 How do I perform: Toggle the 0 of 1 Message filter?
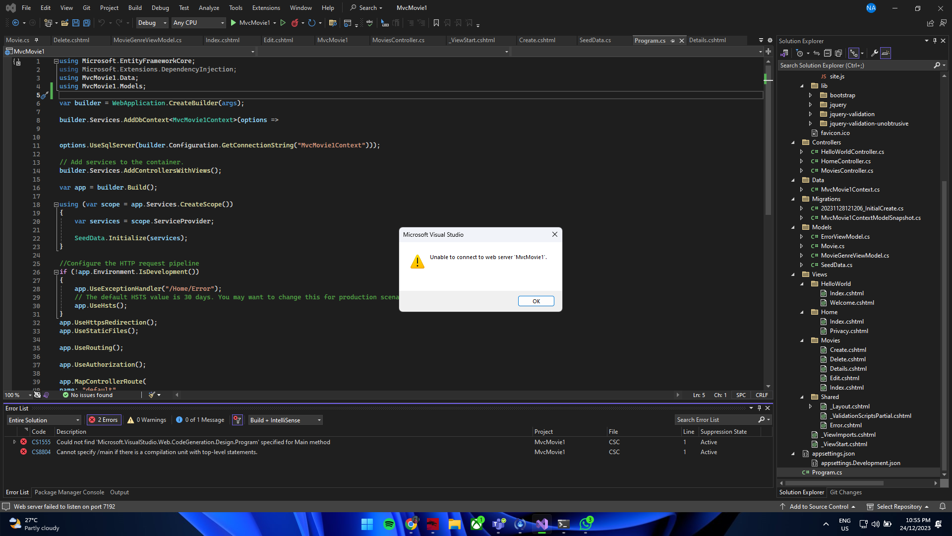coord(200,420)
